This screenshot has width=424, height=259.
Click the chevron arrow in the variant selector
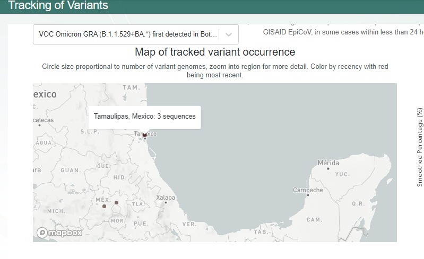tap(229, 34)
